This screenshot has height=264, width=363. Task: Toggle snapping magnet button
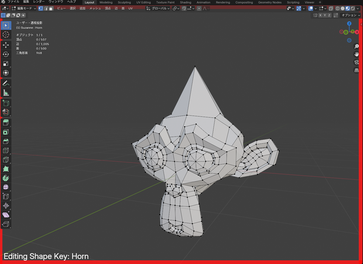tap(184, 9)
